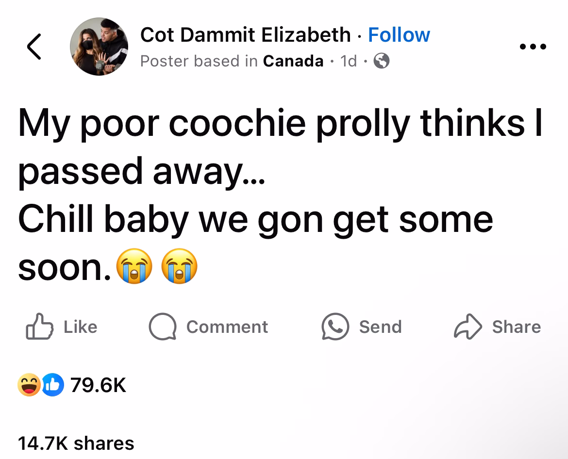Tap the WhatsApp Send icon
Screen dimensions: 568x459
point(335,327)
